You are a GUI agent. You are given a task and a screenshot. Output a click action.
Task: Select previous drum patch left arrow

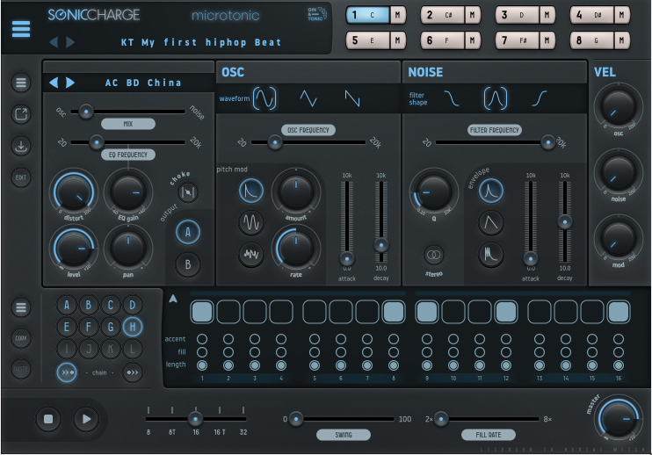pos(54,83)
